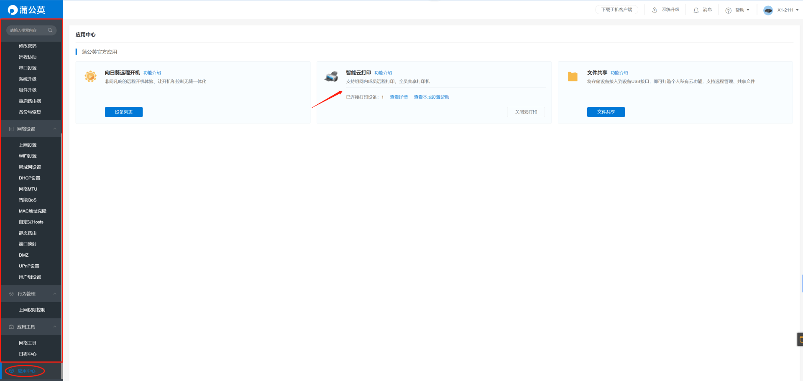803x381 pixels.
Task: Collapse the 应用工具 sidebar section
Action: (x=55, y=327)
